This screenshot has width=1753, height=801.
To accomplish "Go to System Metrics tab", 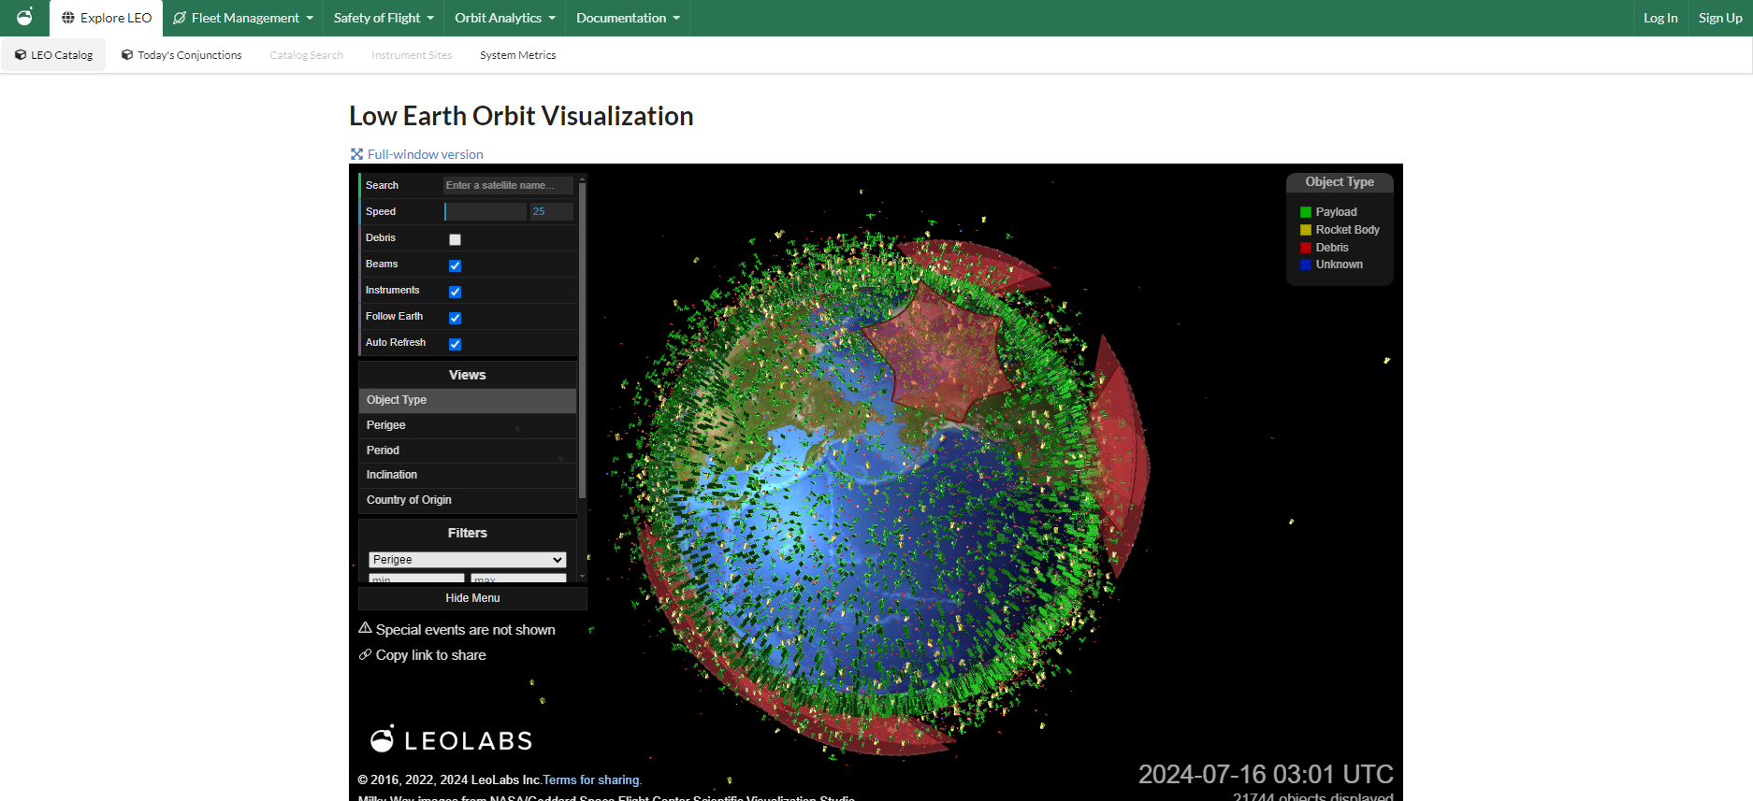I will coord(517,55).
